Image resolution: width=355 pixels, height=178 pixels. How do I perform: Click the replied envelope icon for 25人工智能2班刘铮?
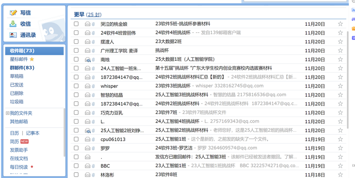[88, 130]
